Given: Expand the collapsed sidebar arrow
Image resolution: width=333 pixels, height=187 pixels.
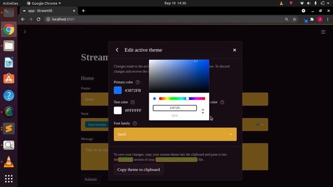Looking at the screenshot, I should (25, 32).
